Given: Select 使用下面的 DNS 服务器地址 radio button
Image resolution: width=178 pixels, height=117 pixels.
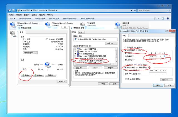Looking at the screenshot, I should (125, 68).
